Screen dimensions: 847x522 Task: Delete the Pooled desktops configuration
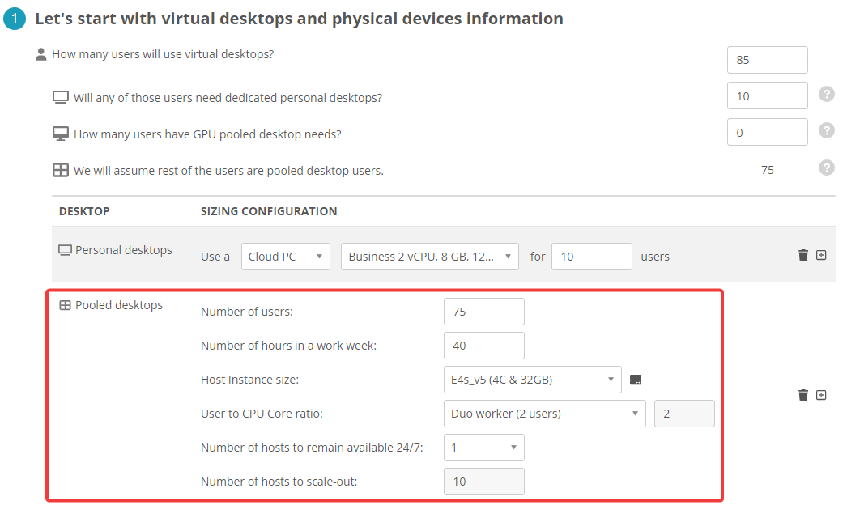point(803,395)
